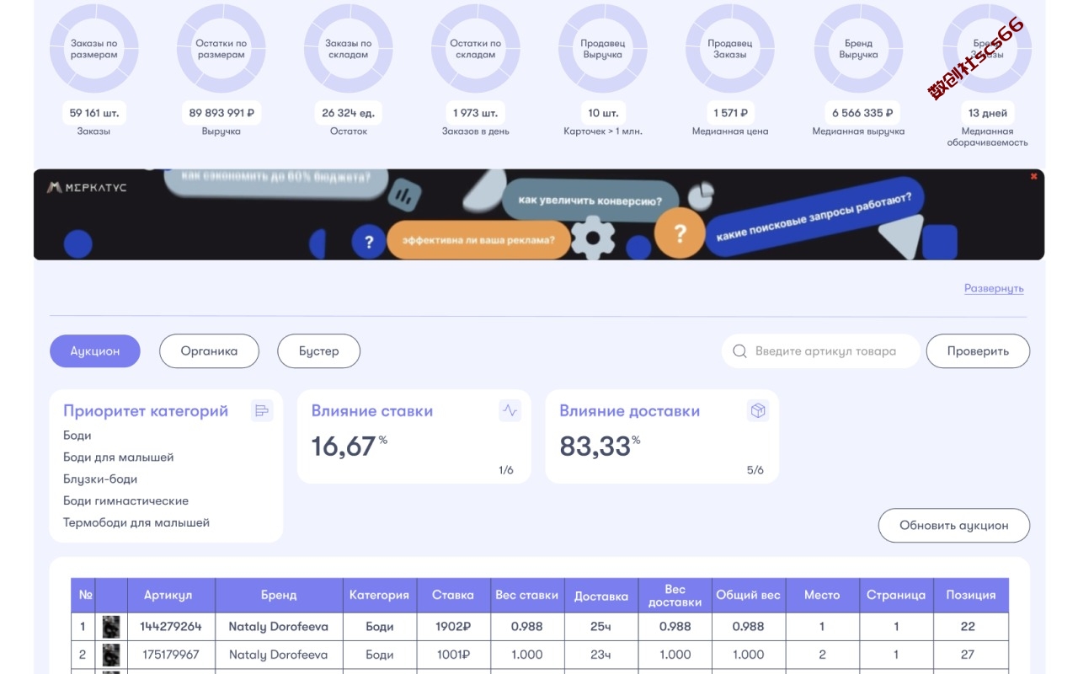
Task: Click banner bubble какие поисковые запросы работают?
Action: coord(815,215)
